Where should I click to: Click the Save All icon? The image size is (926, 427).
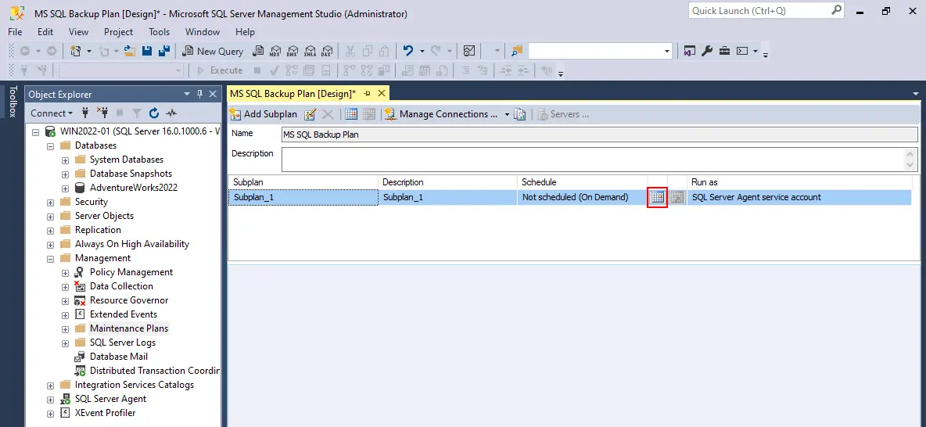point(164,52)
